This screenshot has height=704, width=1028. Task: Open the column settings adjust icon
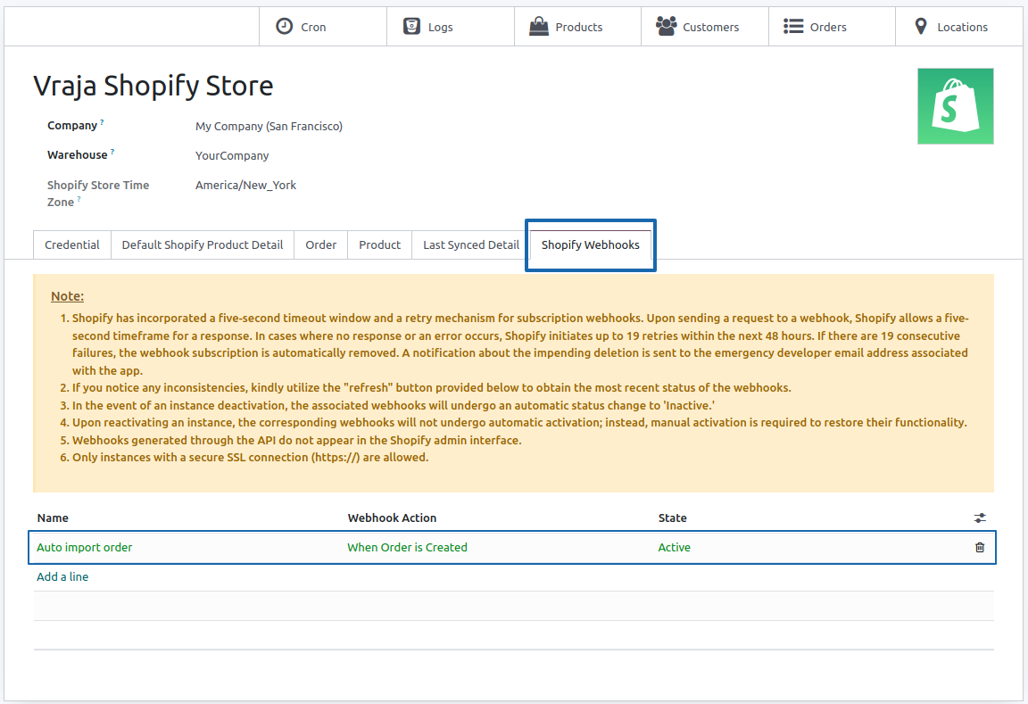(x=980, y=518)
